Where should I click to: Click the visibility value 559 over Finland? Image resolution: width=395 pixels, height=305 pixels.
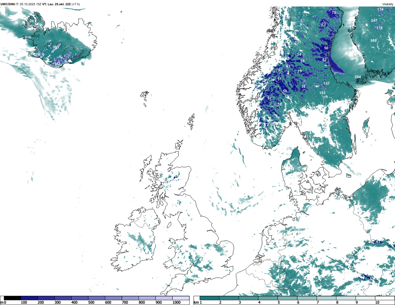pyautogui.click(x=373, y=41)
